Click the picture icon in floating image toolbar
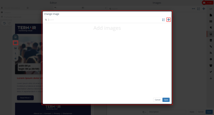The width and height of the screenshot is (214, 115). (x=15, y=48)
